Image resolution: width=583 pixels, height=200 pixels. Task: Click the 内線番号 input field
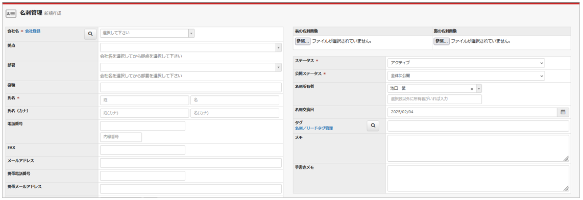121,137
